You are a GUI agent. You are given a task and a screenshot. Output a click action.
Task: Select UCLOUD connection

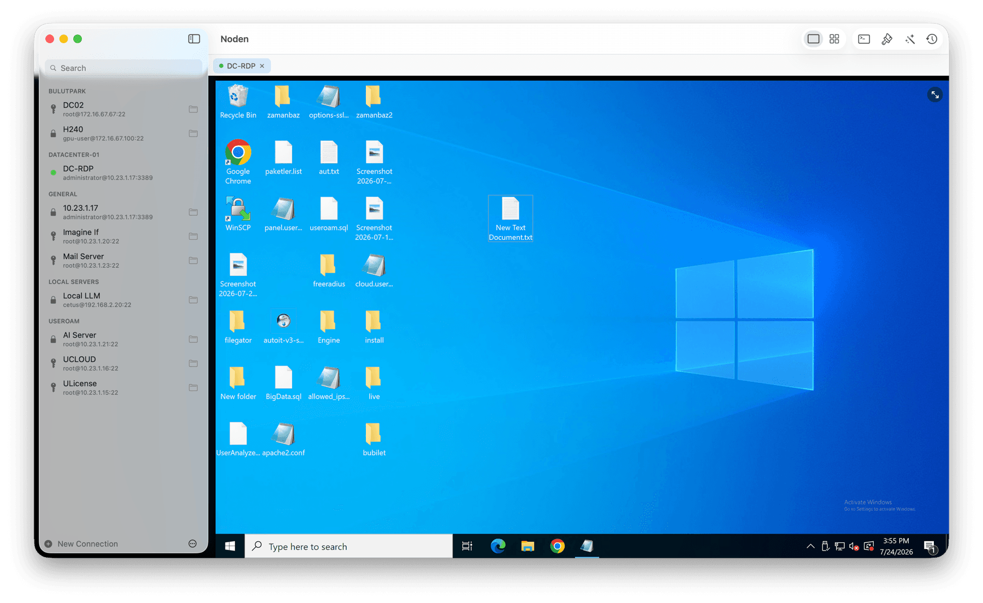123,363
